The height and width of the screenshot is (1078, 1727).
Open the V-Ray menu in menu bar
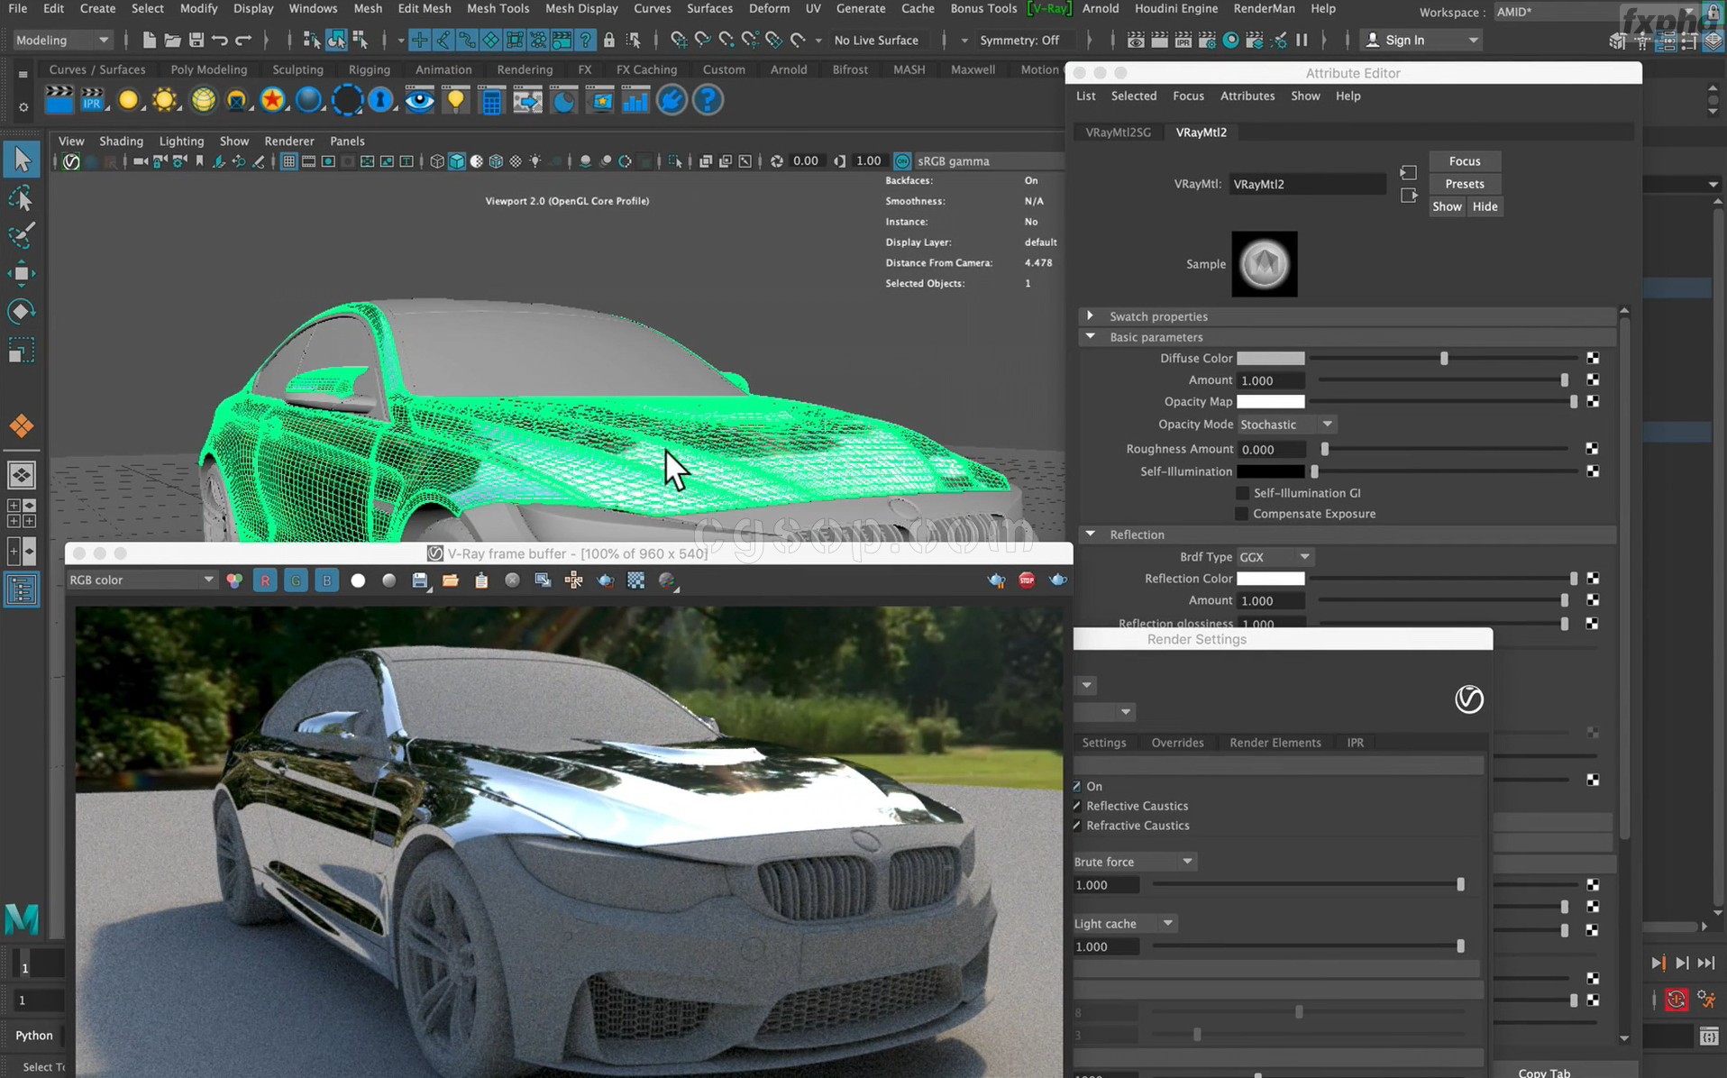[x=1049, y=8]
